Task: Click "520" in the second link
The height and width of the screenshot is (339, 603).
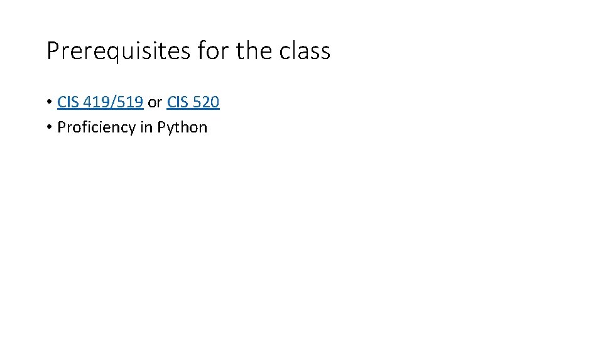Action: click(x=206, y=102)
